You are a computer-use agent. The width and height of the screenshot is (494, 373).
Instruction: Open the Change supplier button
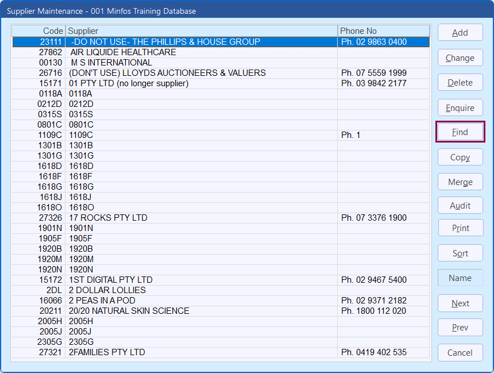pyautogui.click(x=460, y=57)
